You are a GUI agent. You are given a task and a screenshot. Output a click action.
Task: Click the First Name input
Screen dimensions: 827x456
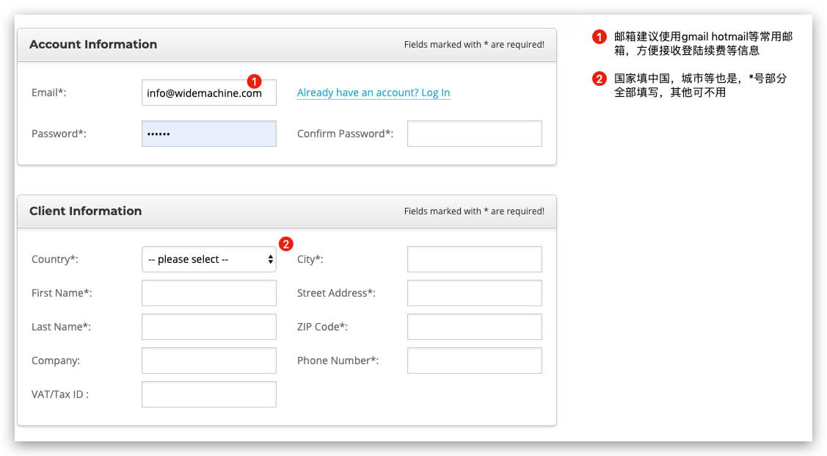208,293
